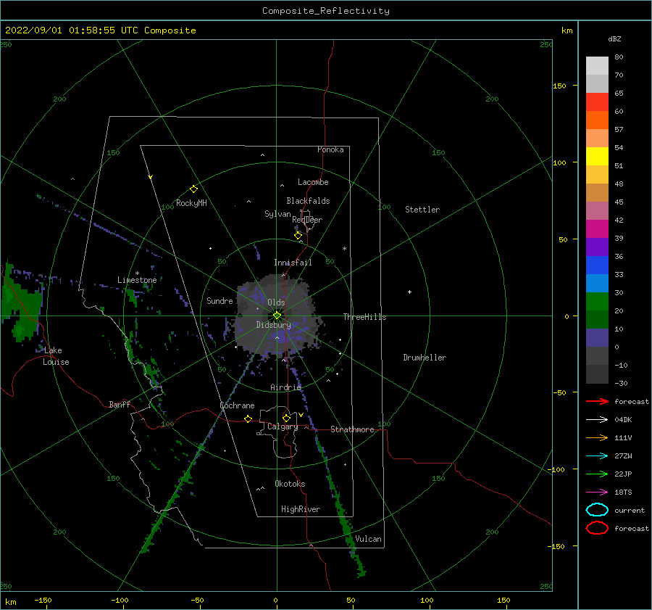
Task: Select the blue 33–36 dBZ color band
Action: coord(597,265)
